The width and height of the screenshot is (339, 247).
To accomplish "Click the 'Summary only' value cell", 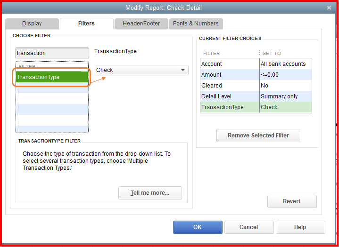I will (x=286, y=96).
